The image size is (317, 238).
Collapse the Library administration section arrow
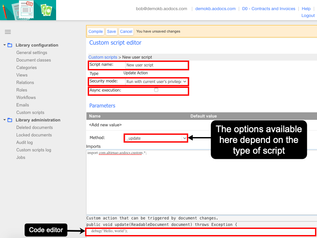(x=5, y=120)
